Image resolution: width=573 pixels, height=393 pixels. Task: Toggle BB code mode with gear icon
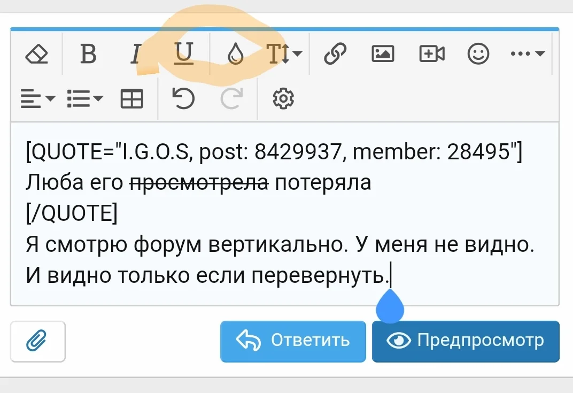(x=283, y=98)
